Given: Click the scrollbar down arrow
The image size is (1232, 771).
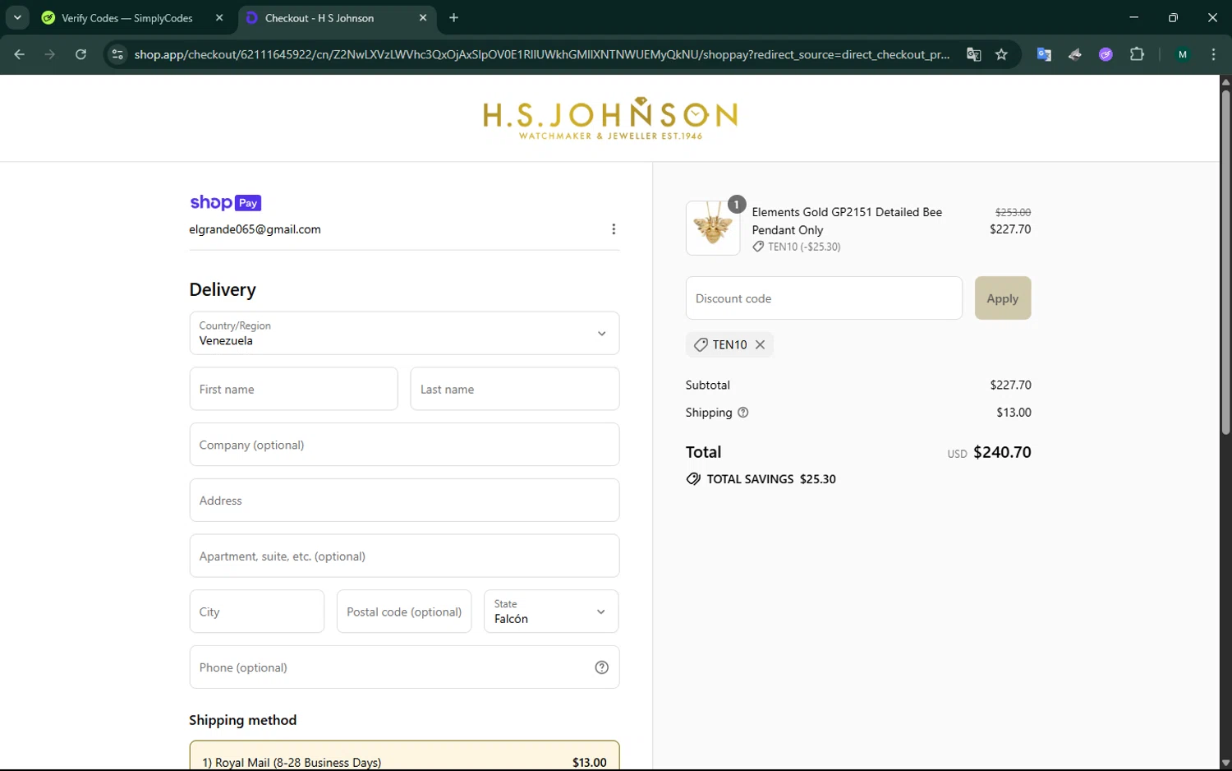Looking at the screenshot, I should point(1225,763).
